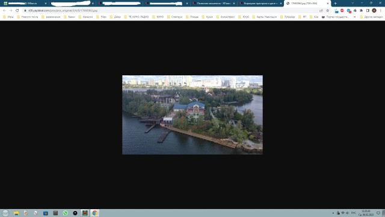Open the 'Рутрекер' bookmark folder
This screenshot has height=217, width=385.
pos(288,17)
